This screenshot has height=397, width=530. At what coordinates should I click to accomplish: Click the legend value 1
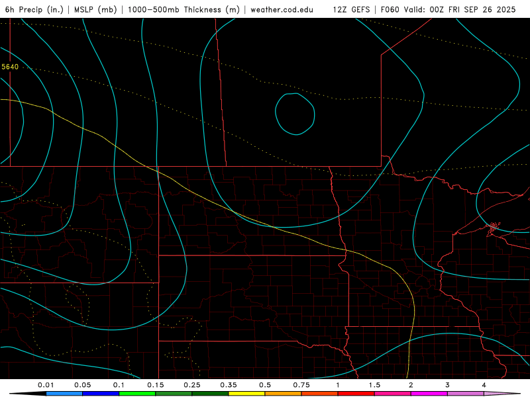point(338,385)
